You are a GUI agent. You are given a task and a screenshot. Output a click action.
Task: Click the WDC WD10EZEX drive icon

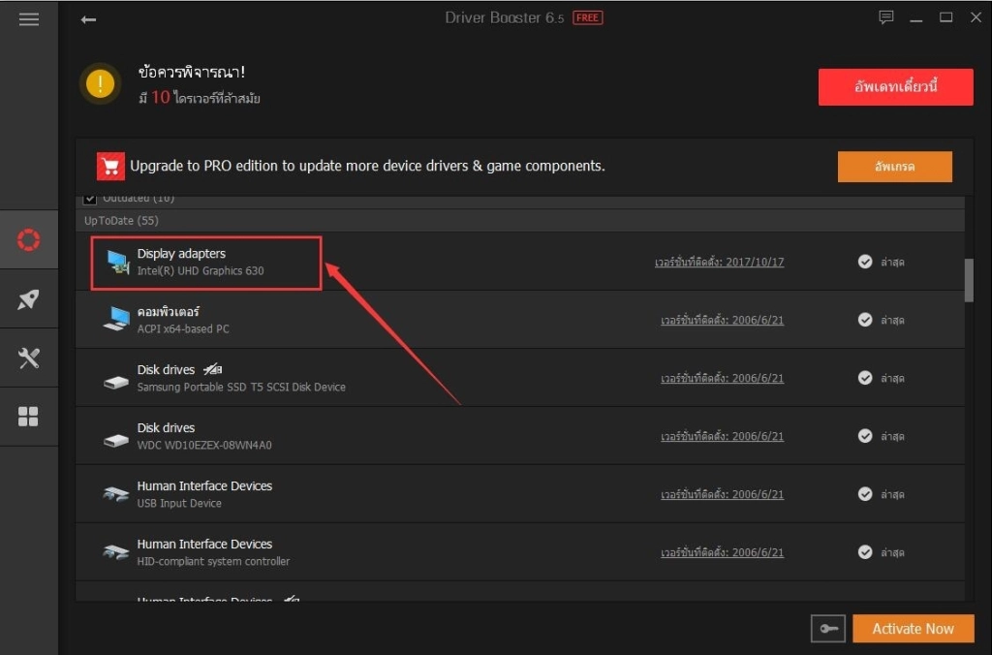coord(116,441)
